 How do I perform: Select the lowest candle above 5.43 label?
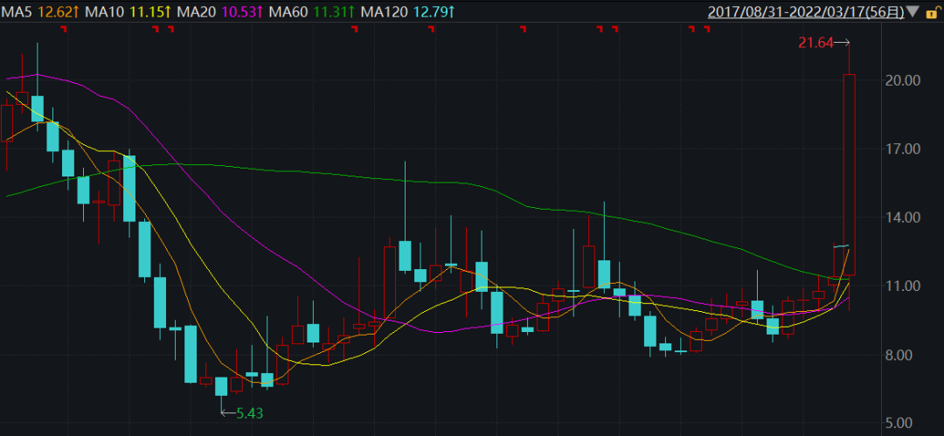[221, 385]
